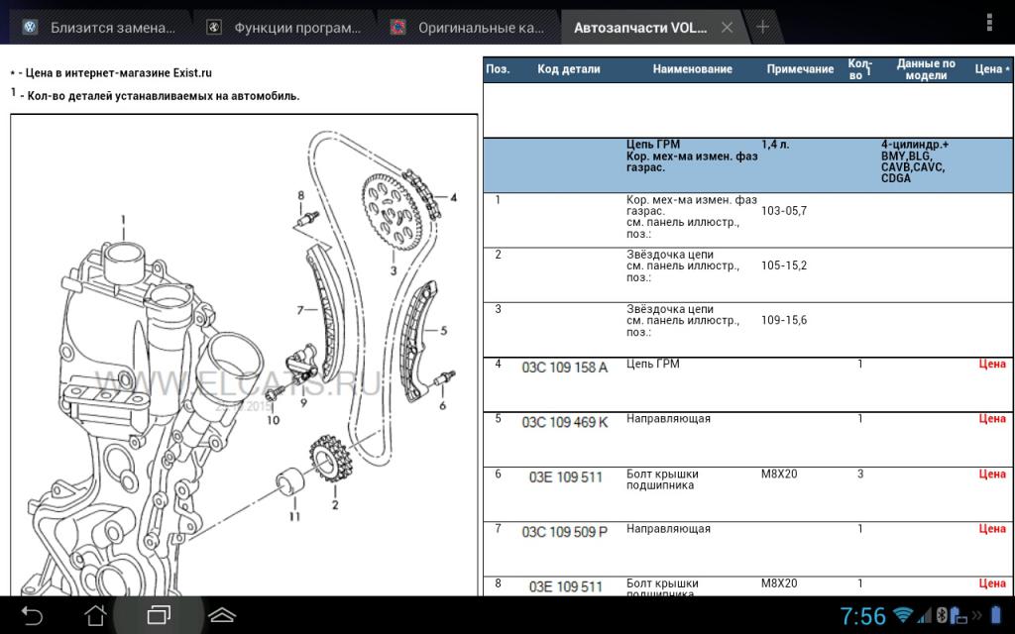Click the Цена column header

(x=991, y=69)
